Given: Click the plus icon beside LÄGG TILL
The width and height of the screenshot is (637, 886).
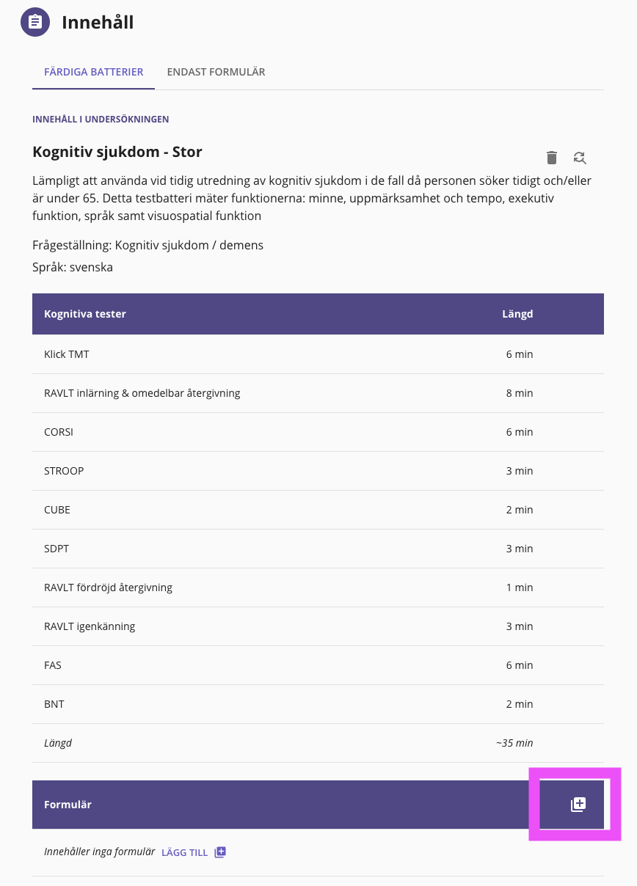Looking at the screenshot, I should (x=220, y=852).
